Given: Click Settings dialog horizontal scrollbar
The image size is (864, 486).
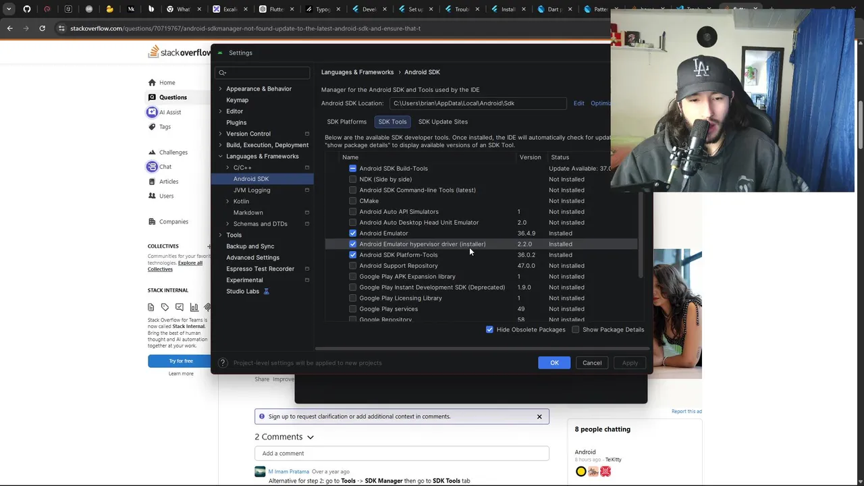Looking at the screenshot, I should [x=482, y=349].
